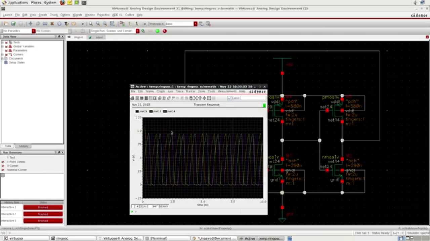Open the Create menu in main window
Viewport: 430px width, 241px height.
pyautogui.click(x=43, y=15)
